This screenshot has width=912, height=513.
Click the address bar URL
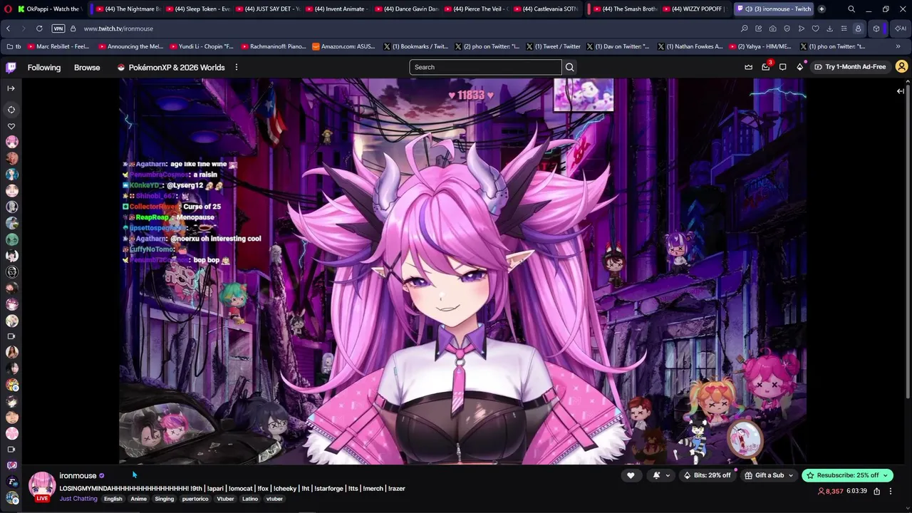[118, 28]
